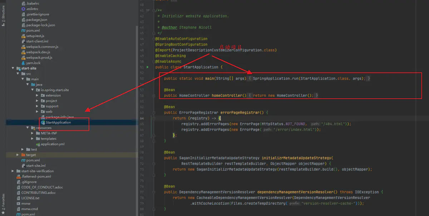This screenshot has height=216, width=429.
Task: Click the .babelrc file icon
Action: click(23, 4)
